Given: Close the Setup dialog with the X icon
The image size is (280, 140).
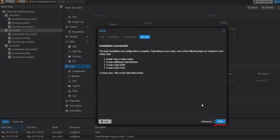Looking at the screenshot, I should coord(223,31).
